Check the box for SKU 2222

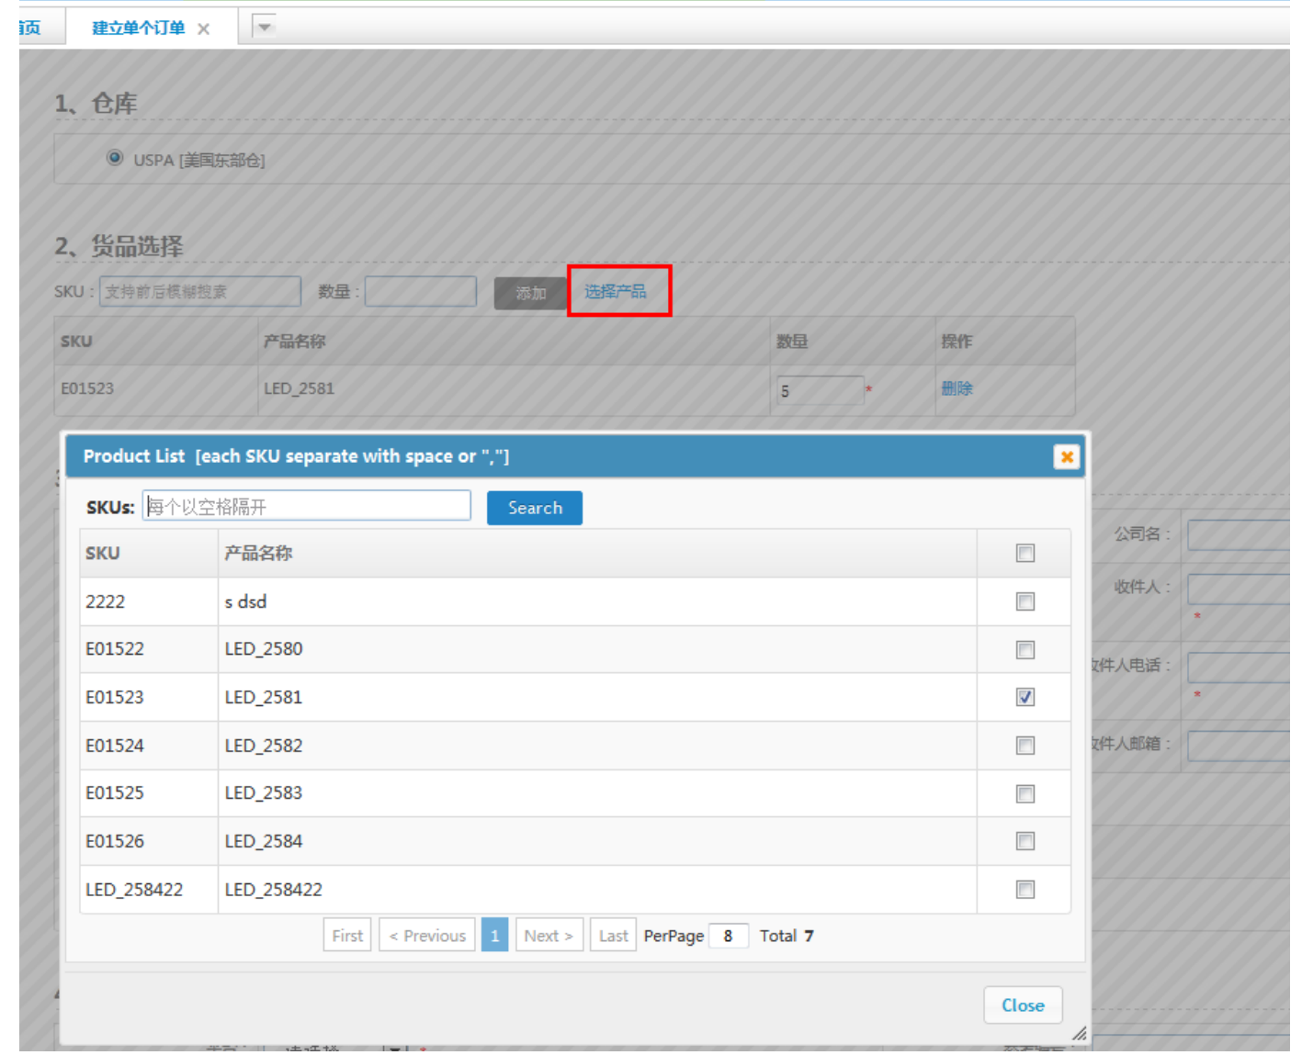tap(1025, 601)
